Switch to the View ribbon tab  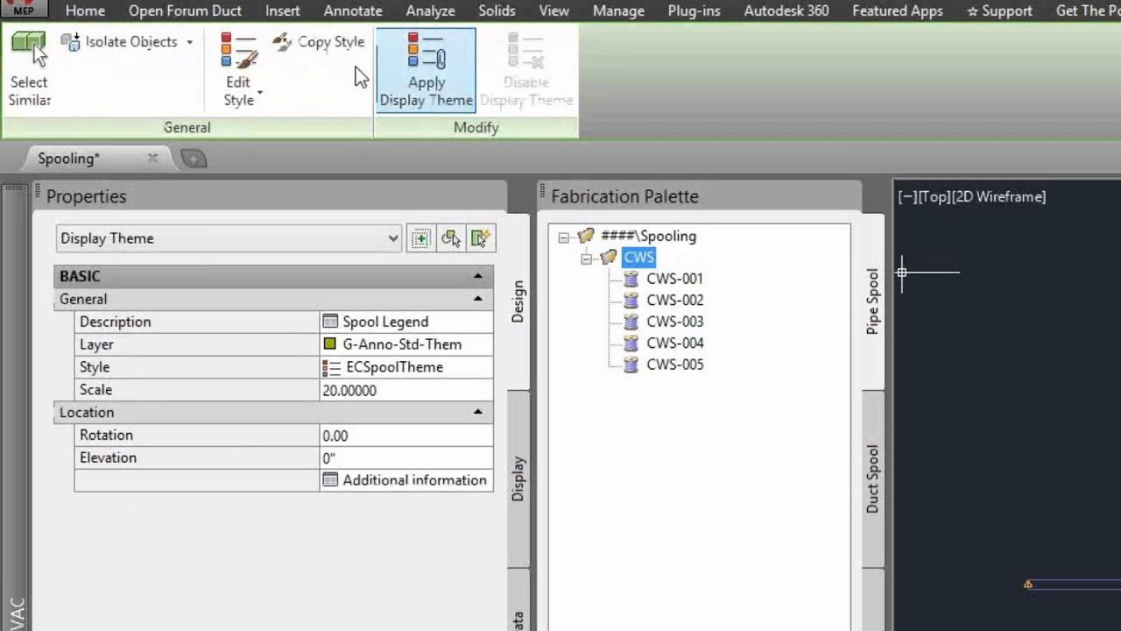pos(553,11)
